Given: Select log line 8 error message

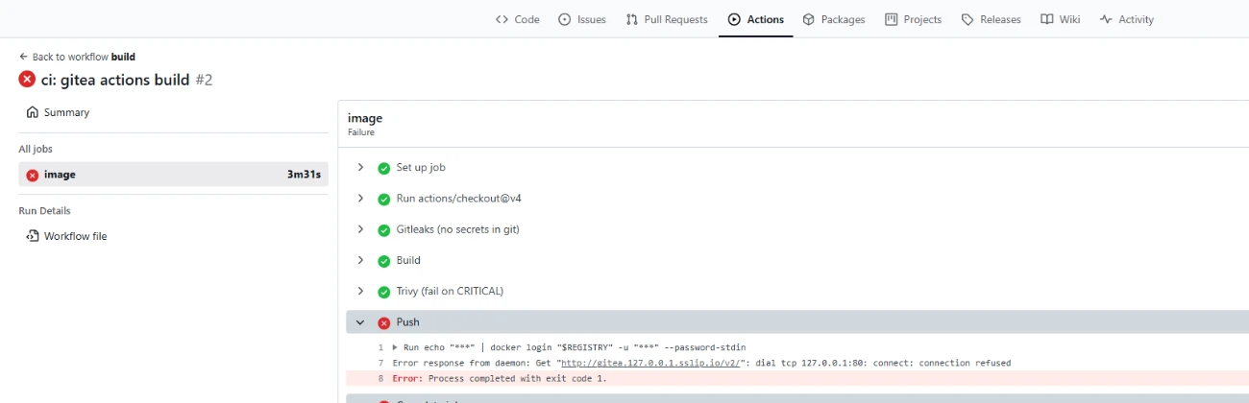Looking at the screenshot, I should [x=500, y=378].
